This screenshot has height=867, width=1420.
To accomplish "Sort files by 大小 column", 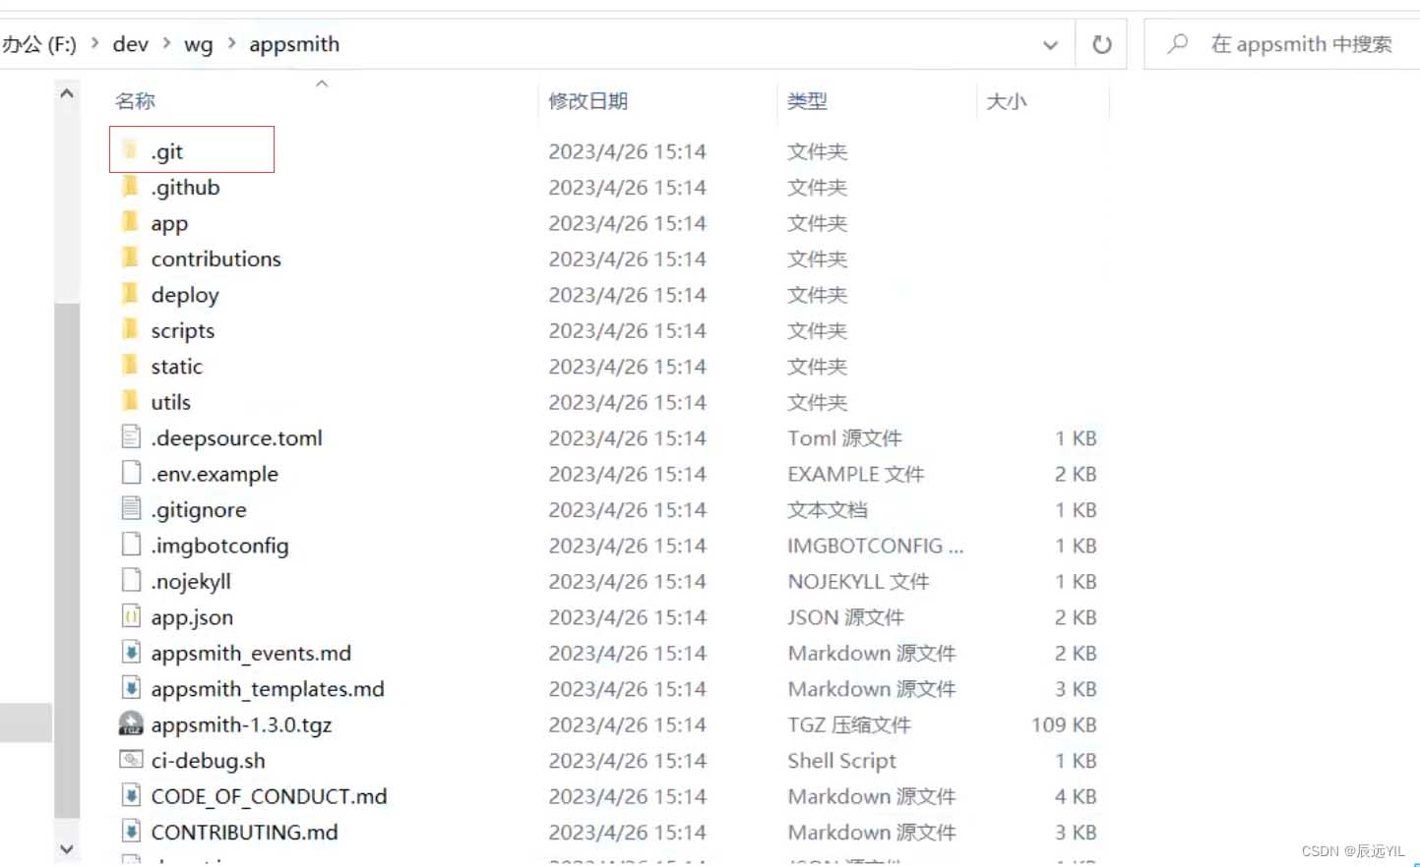I will click(1006, 101).
